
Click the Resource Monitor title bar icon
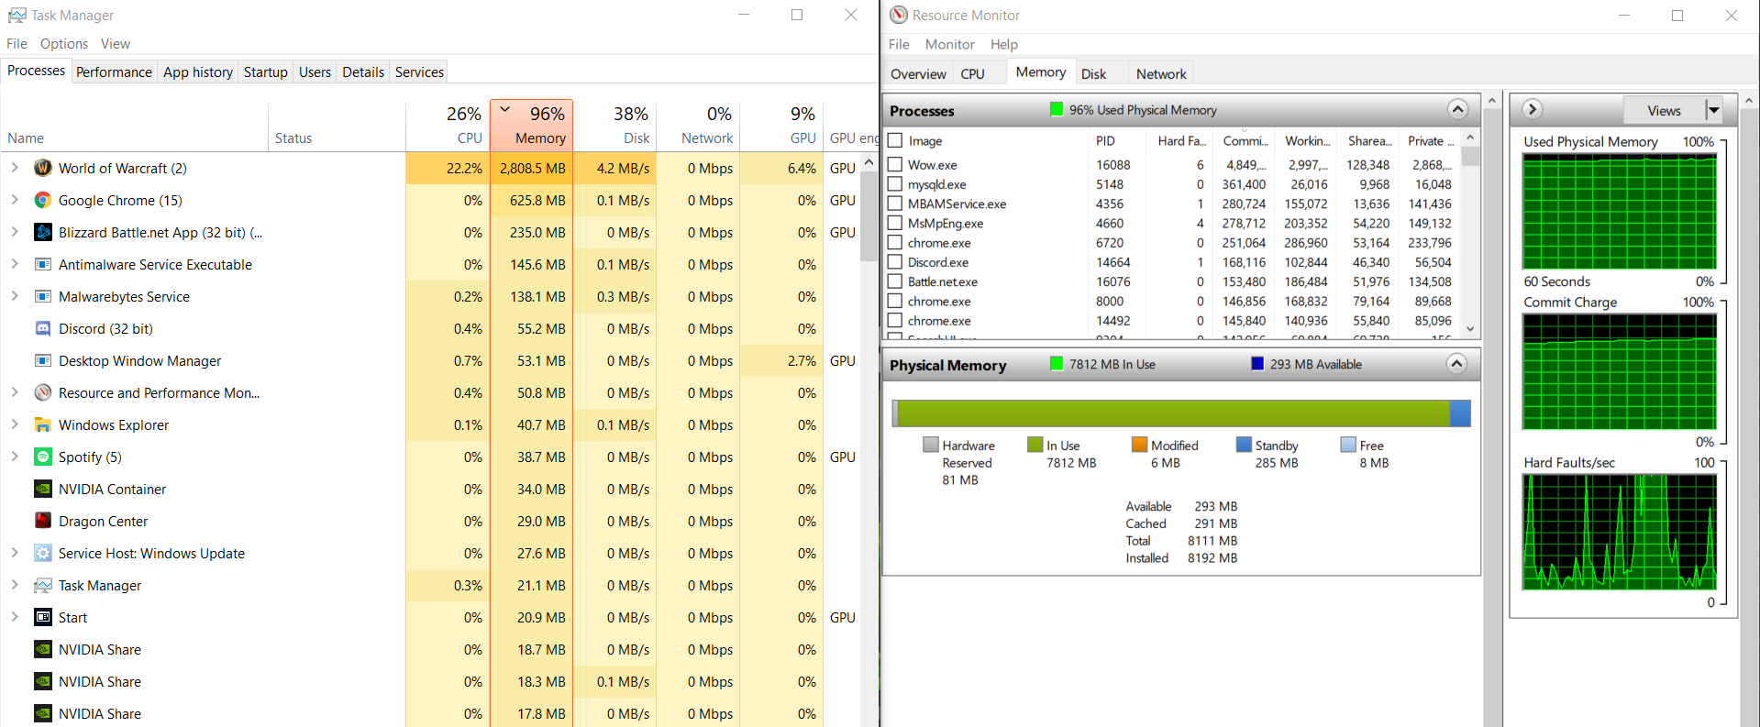[899, 16]
